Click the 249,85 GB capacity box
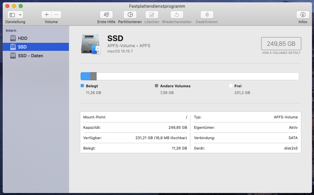The width and height of the screenshot is (314, 195). click(281, 44)
